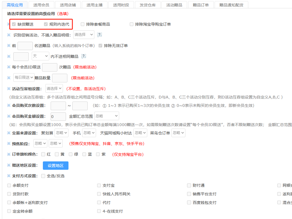The width and height of the screenshot is (292, 219).
Task: Click the 前 N 名送赠品 input field
Action: coord(25,46)
